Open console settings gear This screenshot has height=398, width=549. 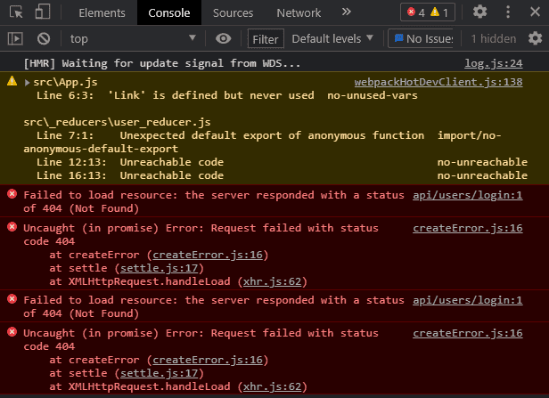point(535,38)
